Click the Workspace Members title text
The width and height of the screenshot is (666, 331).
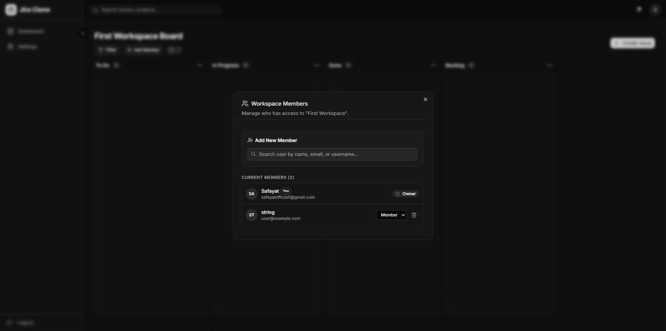[x=279, y=104]
